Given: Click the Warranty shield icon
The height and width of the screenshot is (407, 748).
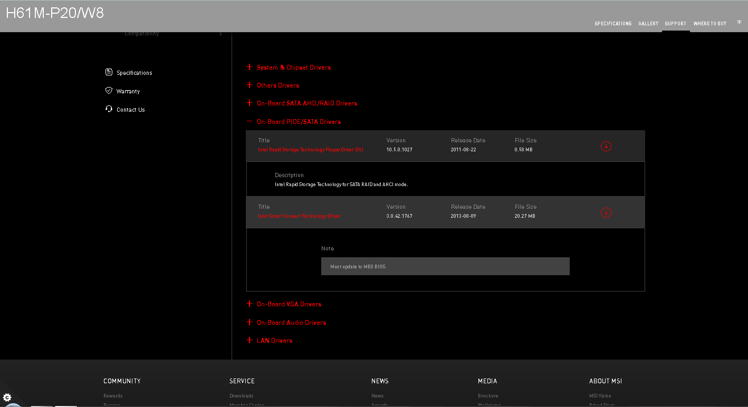Looking at the screenshot, I should click(x=109, y=91).
